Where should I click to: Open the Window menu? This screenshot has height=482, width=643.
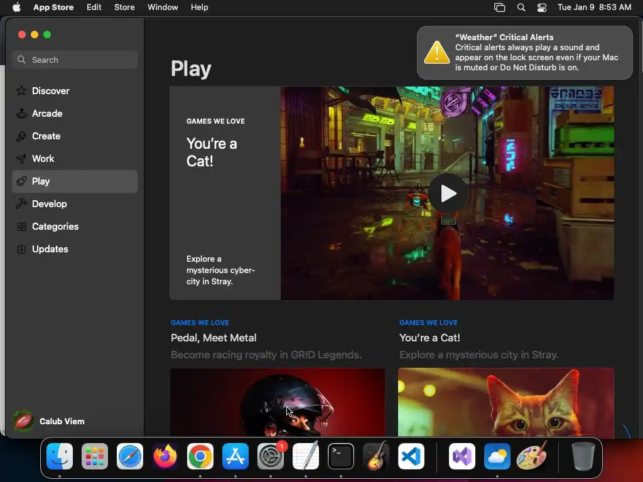[x=163, y=7]
